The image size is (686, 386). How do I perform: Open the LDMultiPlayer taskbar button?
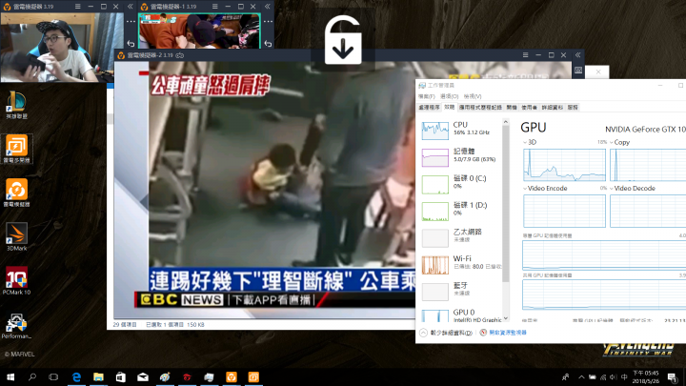point(253,376)
